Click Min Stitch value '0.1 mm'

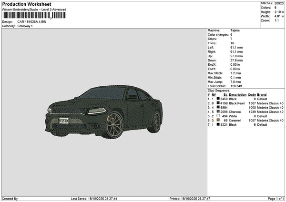click(x=235, y=78)
